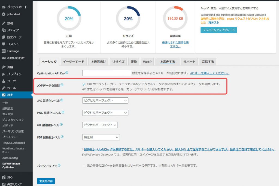Click the プレミアムアップグレード button
The image size is (279, 186).
219,30
